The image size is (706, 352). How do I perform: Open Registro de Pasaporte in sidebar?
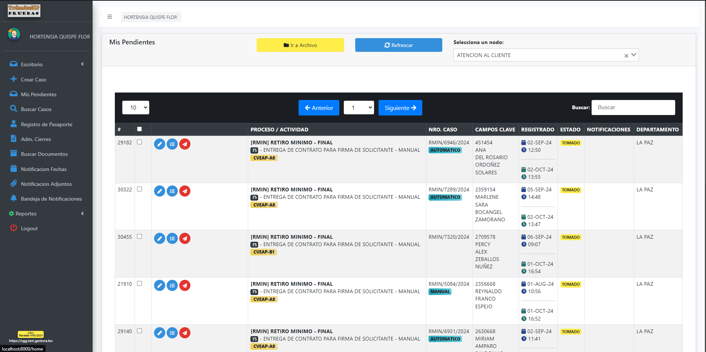click(x=46, y=124)
